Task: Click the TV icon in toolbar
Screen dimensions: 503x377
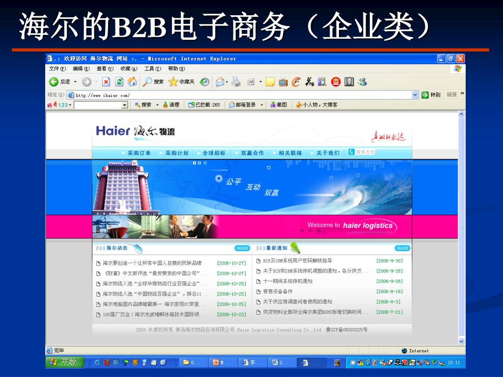Action: 283,82
